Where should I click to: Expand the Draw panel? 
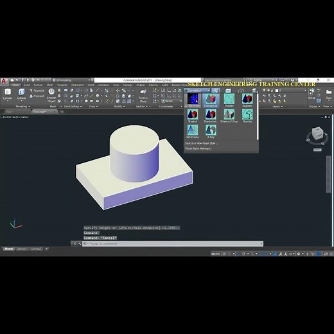pos(93,107)
